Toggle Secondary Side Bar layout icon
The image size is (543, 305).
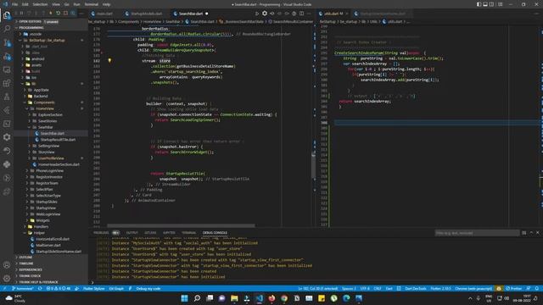click(492, 4)
